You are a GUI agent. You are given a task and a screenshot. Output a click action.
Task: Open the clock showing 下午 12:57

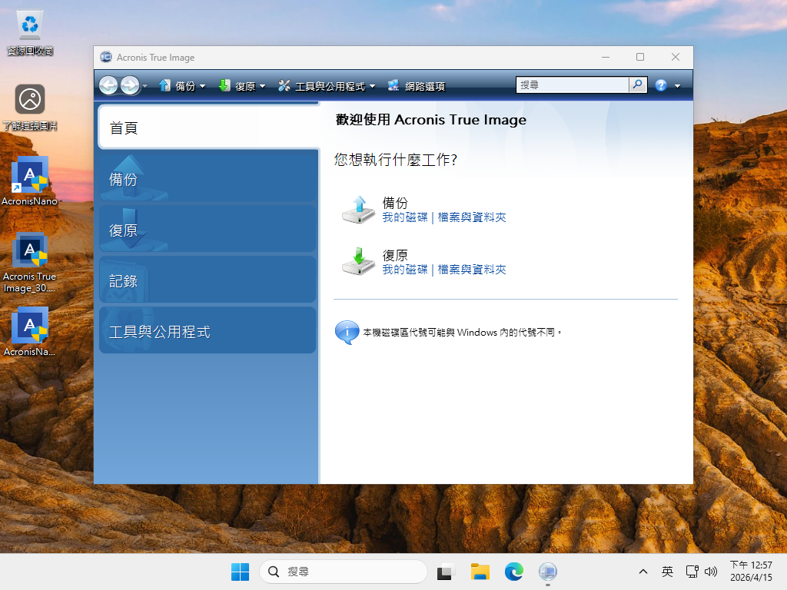click(x=751, y=572)
